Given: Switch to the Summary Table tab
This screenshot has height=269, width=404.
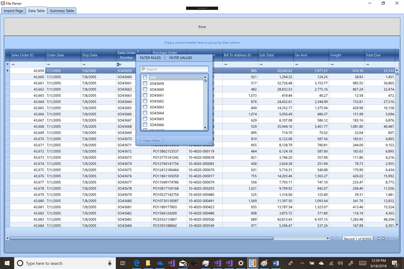Looking at the screenshot, I should [62, 11].
